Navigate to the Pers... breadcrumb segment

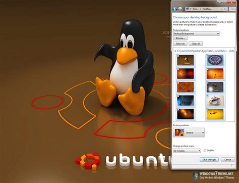[x=195, y=9]
